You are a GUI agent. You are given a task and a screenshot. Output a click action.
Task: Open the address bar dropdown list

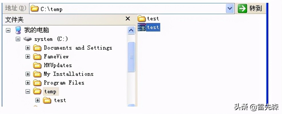(230, 9)
